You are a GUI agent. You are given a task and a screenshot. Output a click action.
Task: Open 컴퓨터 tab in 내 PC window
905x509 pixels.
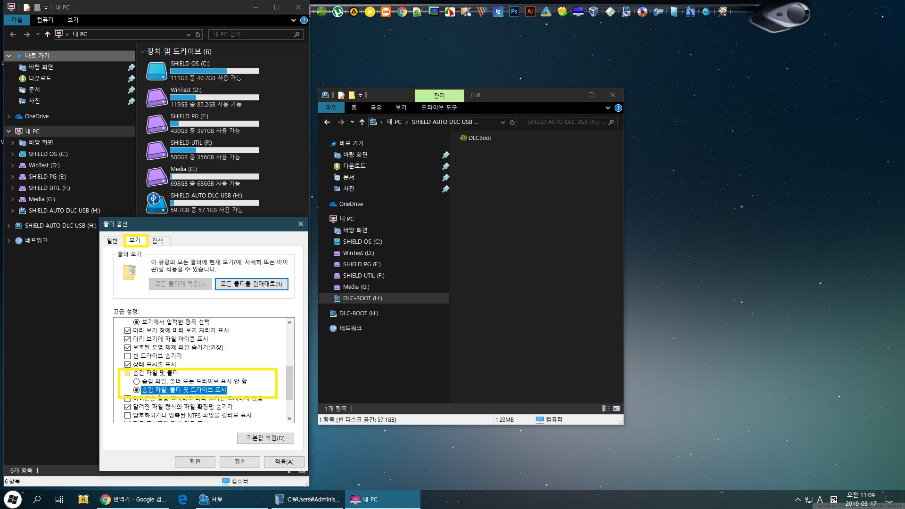pyautogui.click(x=45, y=20)
